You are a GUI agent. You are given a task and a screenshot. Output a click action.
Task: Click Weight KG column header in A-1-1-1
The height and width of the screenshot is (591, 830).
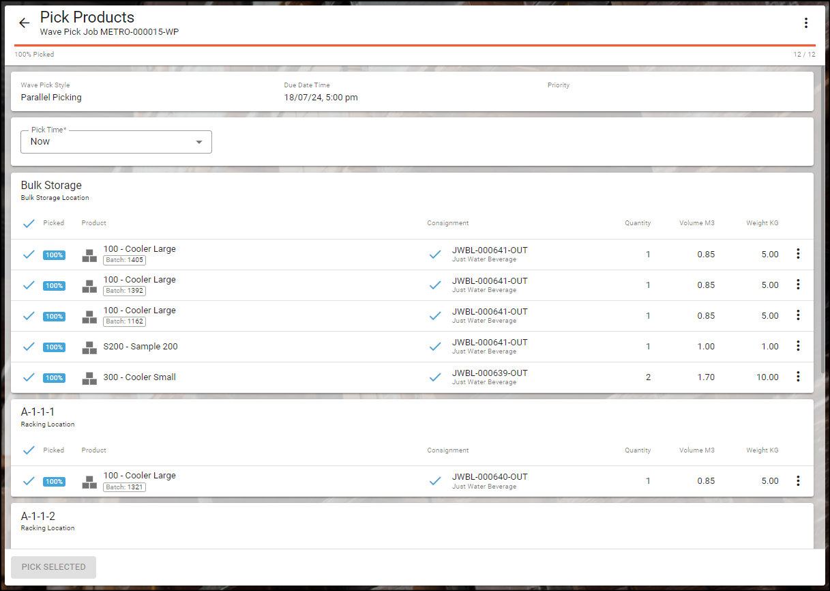click(x=762, y=450)
